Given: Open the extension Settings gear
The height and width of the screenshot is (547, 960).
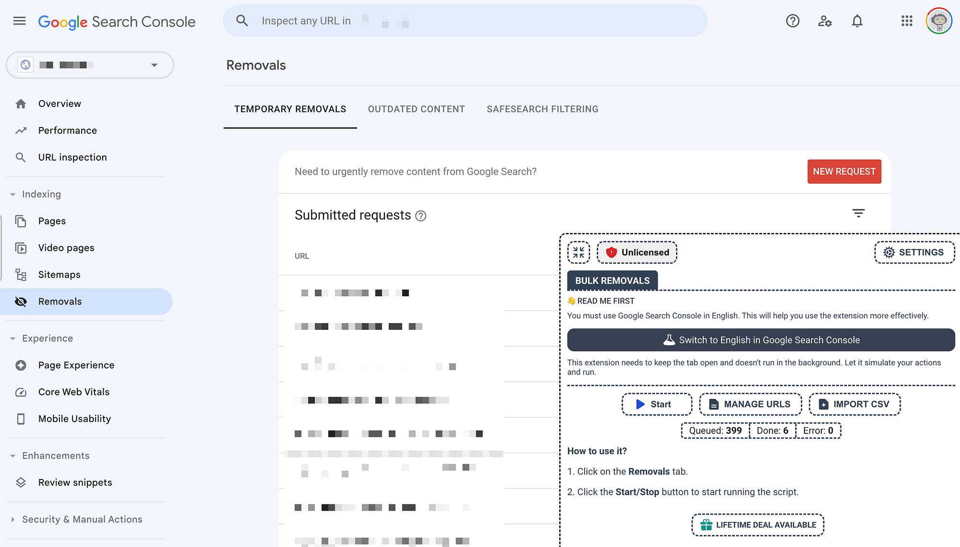Looking at the screenshot, I should pyautogui.click(x=914, y=252).
